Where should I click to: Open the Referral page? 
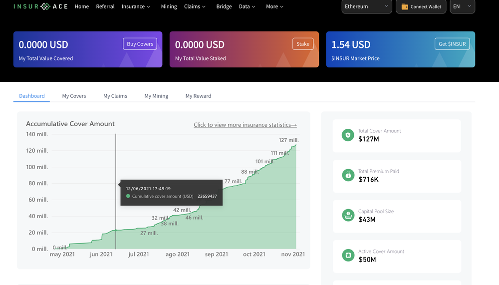point(105,6)
